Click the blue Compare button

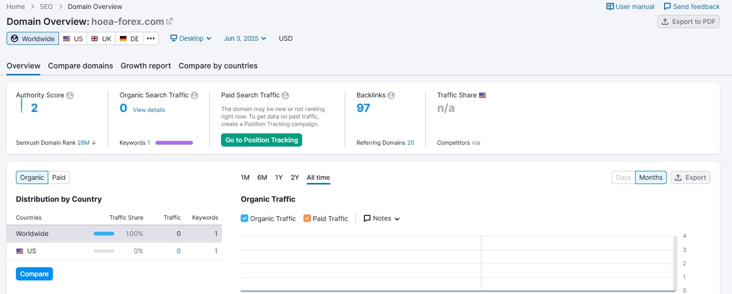click(x=34, y=274)
